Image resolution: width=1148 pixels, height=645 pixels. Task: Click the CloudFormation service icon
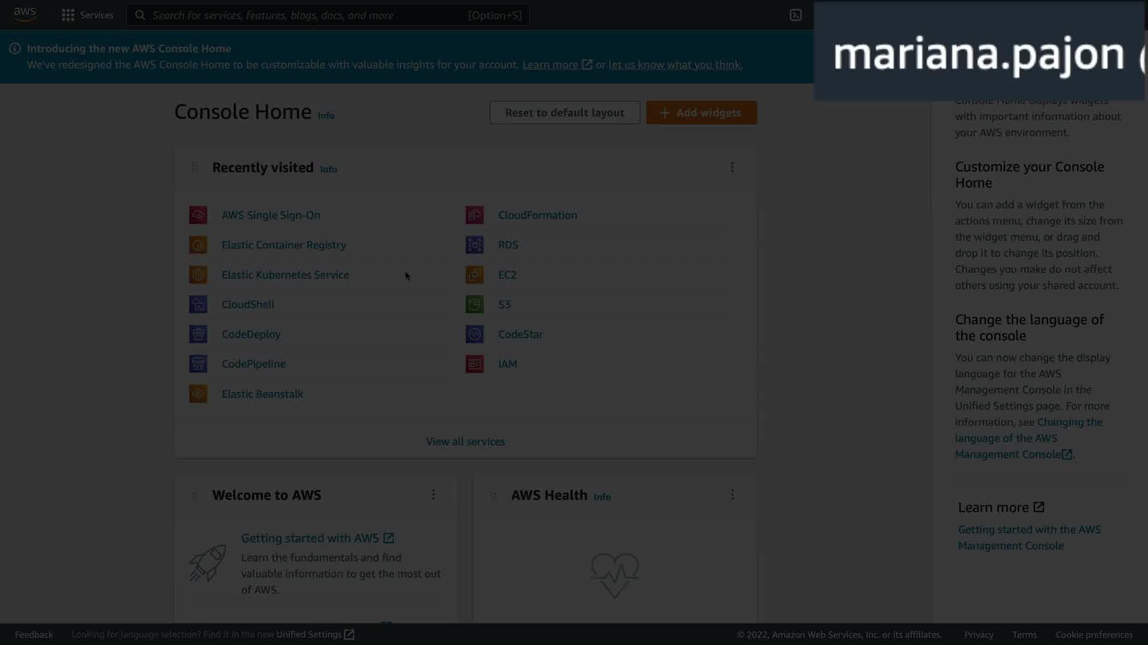[x=474, y=215]
